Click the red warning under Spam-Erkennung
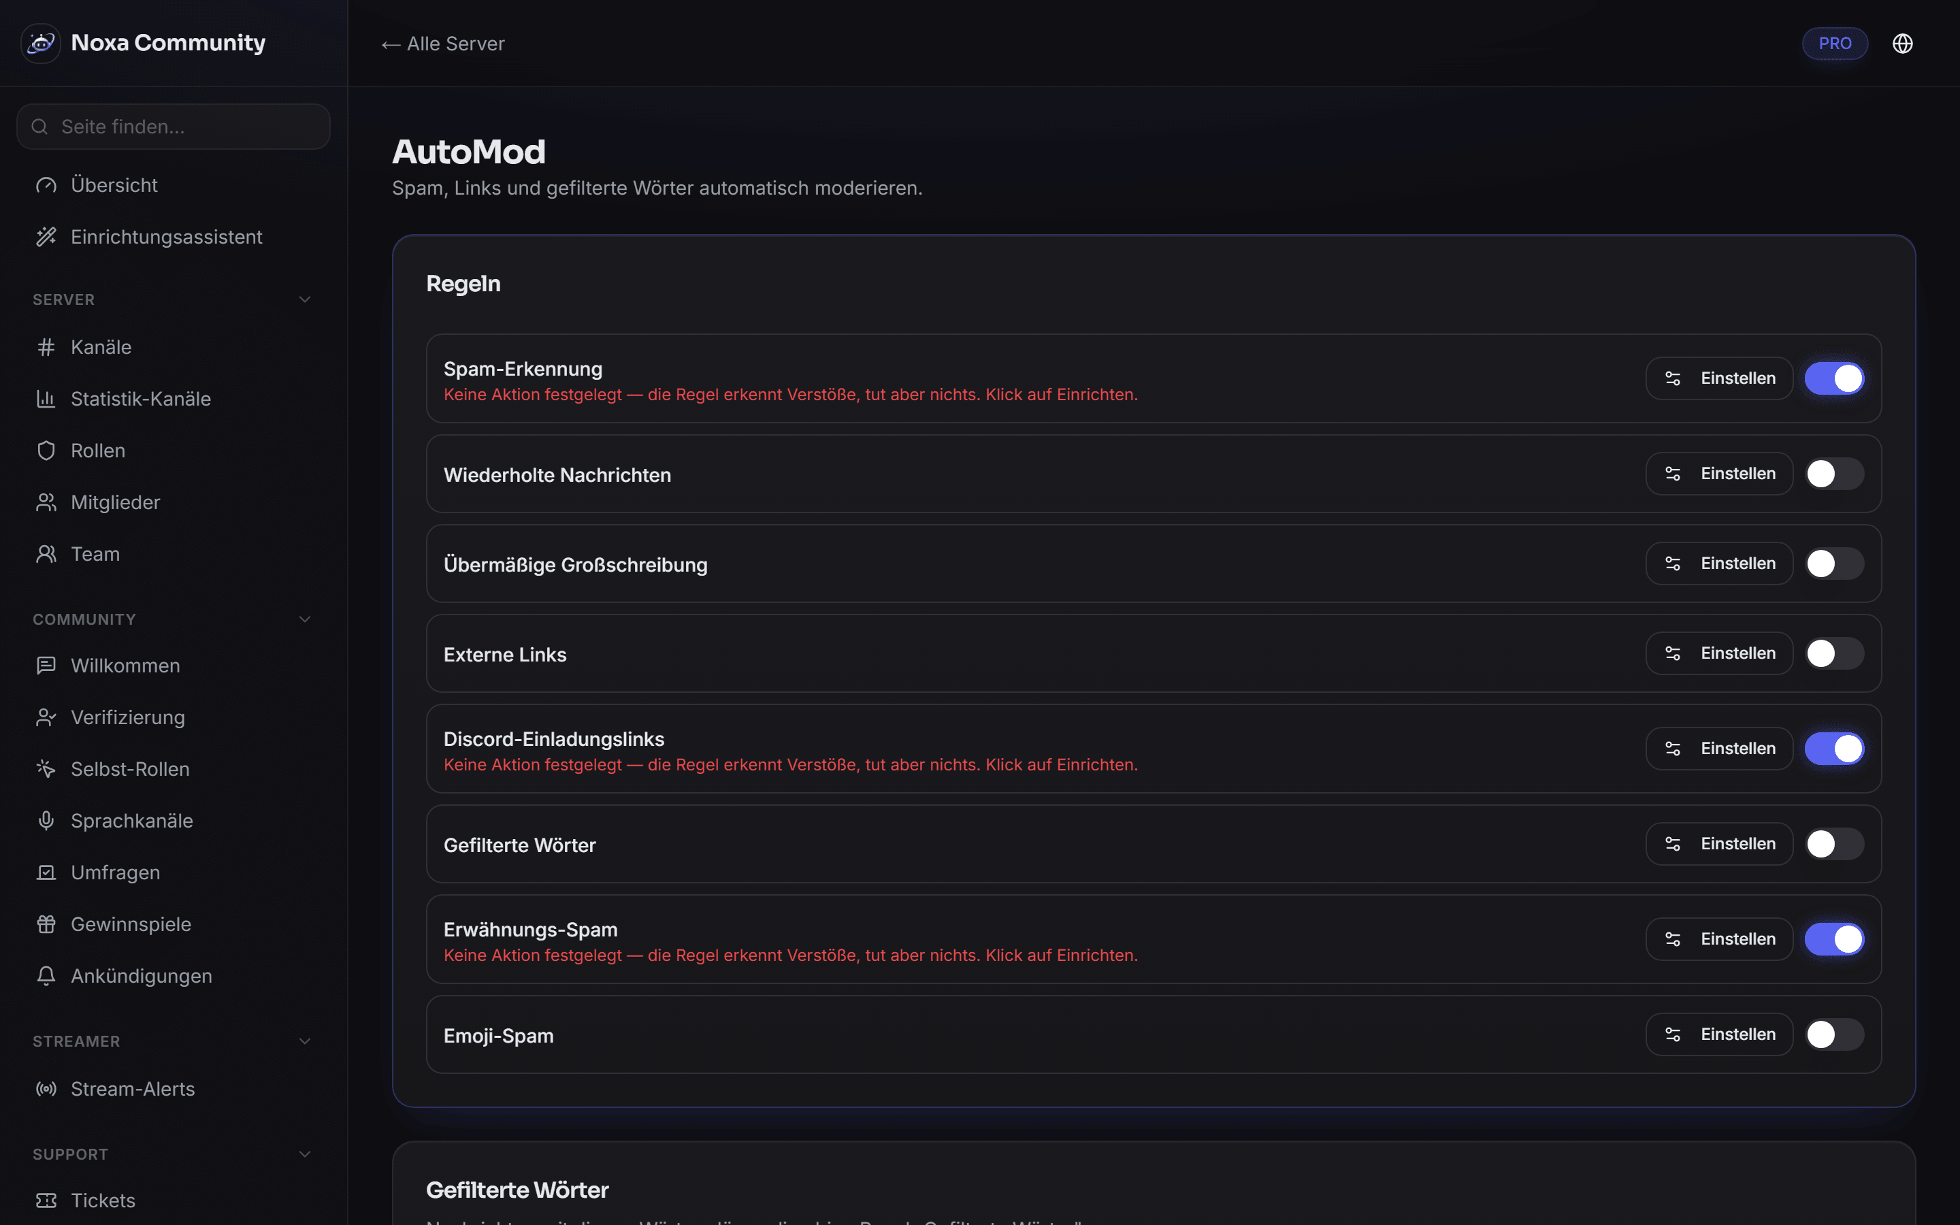 791,395
